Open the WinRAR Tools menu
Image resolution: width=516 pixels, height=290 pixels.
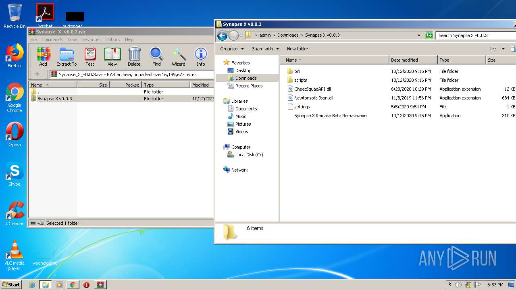[73, 39]
